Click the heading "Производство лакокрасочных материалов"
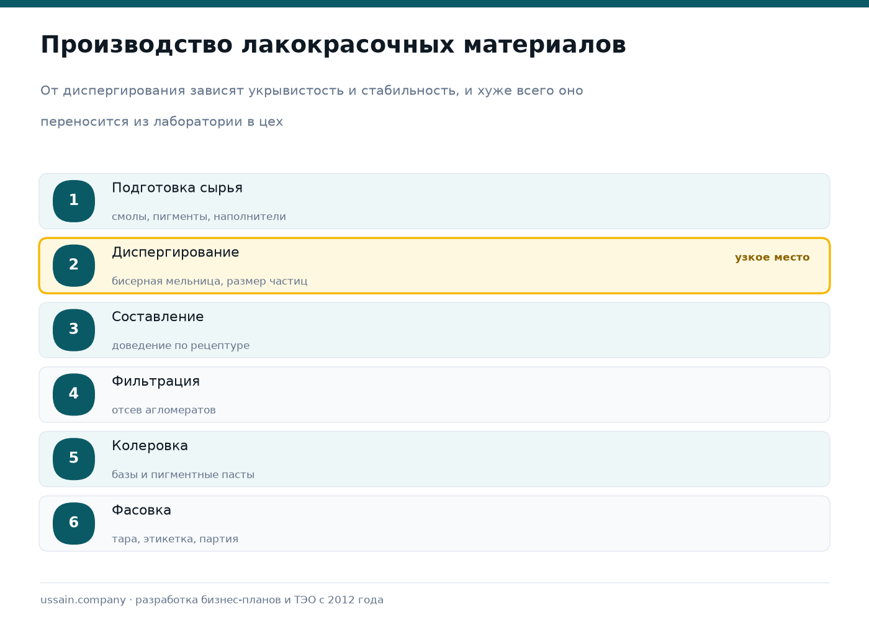This screenshot has height=621, width=869. pyautogui.click(x=333, y=45)
